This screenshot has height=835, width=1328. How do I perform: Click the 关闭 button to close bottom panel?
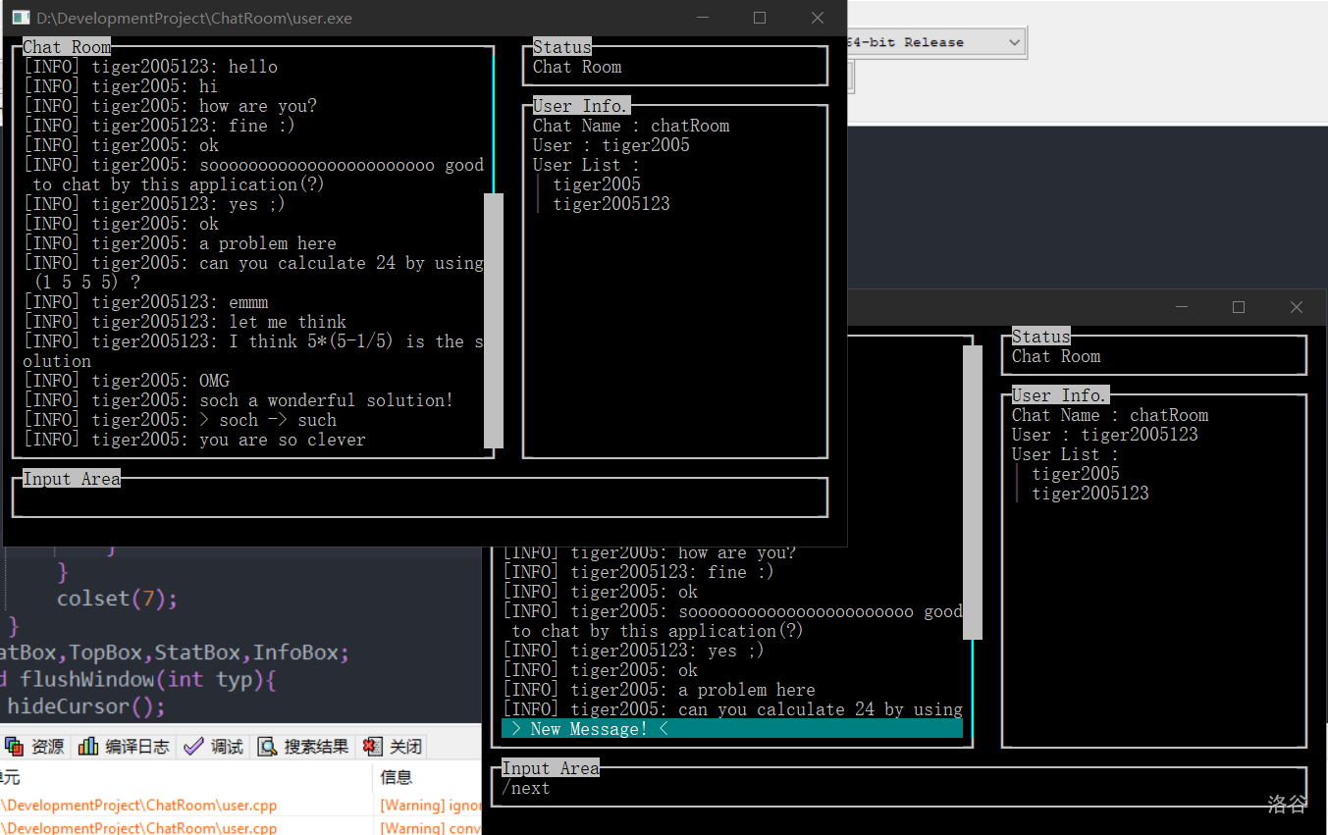tap(394, 747)
